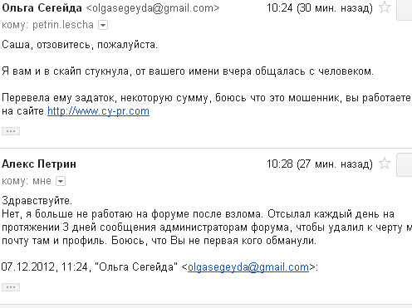Expand recipient details next to petrin.lescha
Image resolution: width=412 pixels, height=308 pixels.
103,25
